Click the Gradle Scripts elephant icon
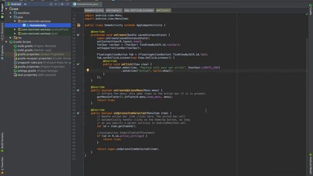The height and width of the screenshot is (176, 313). click(11, 42)
